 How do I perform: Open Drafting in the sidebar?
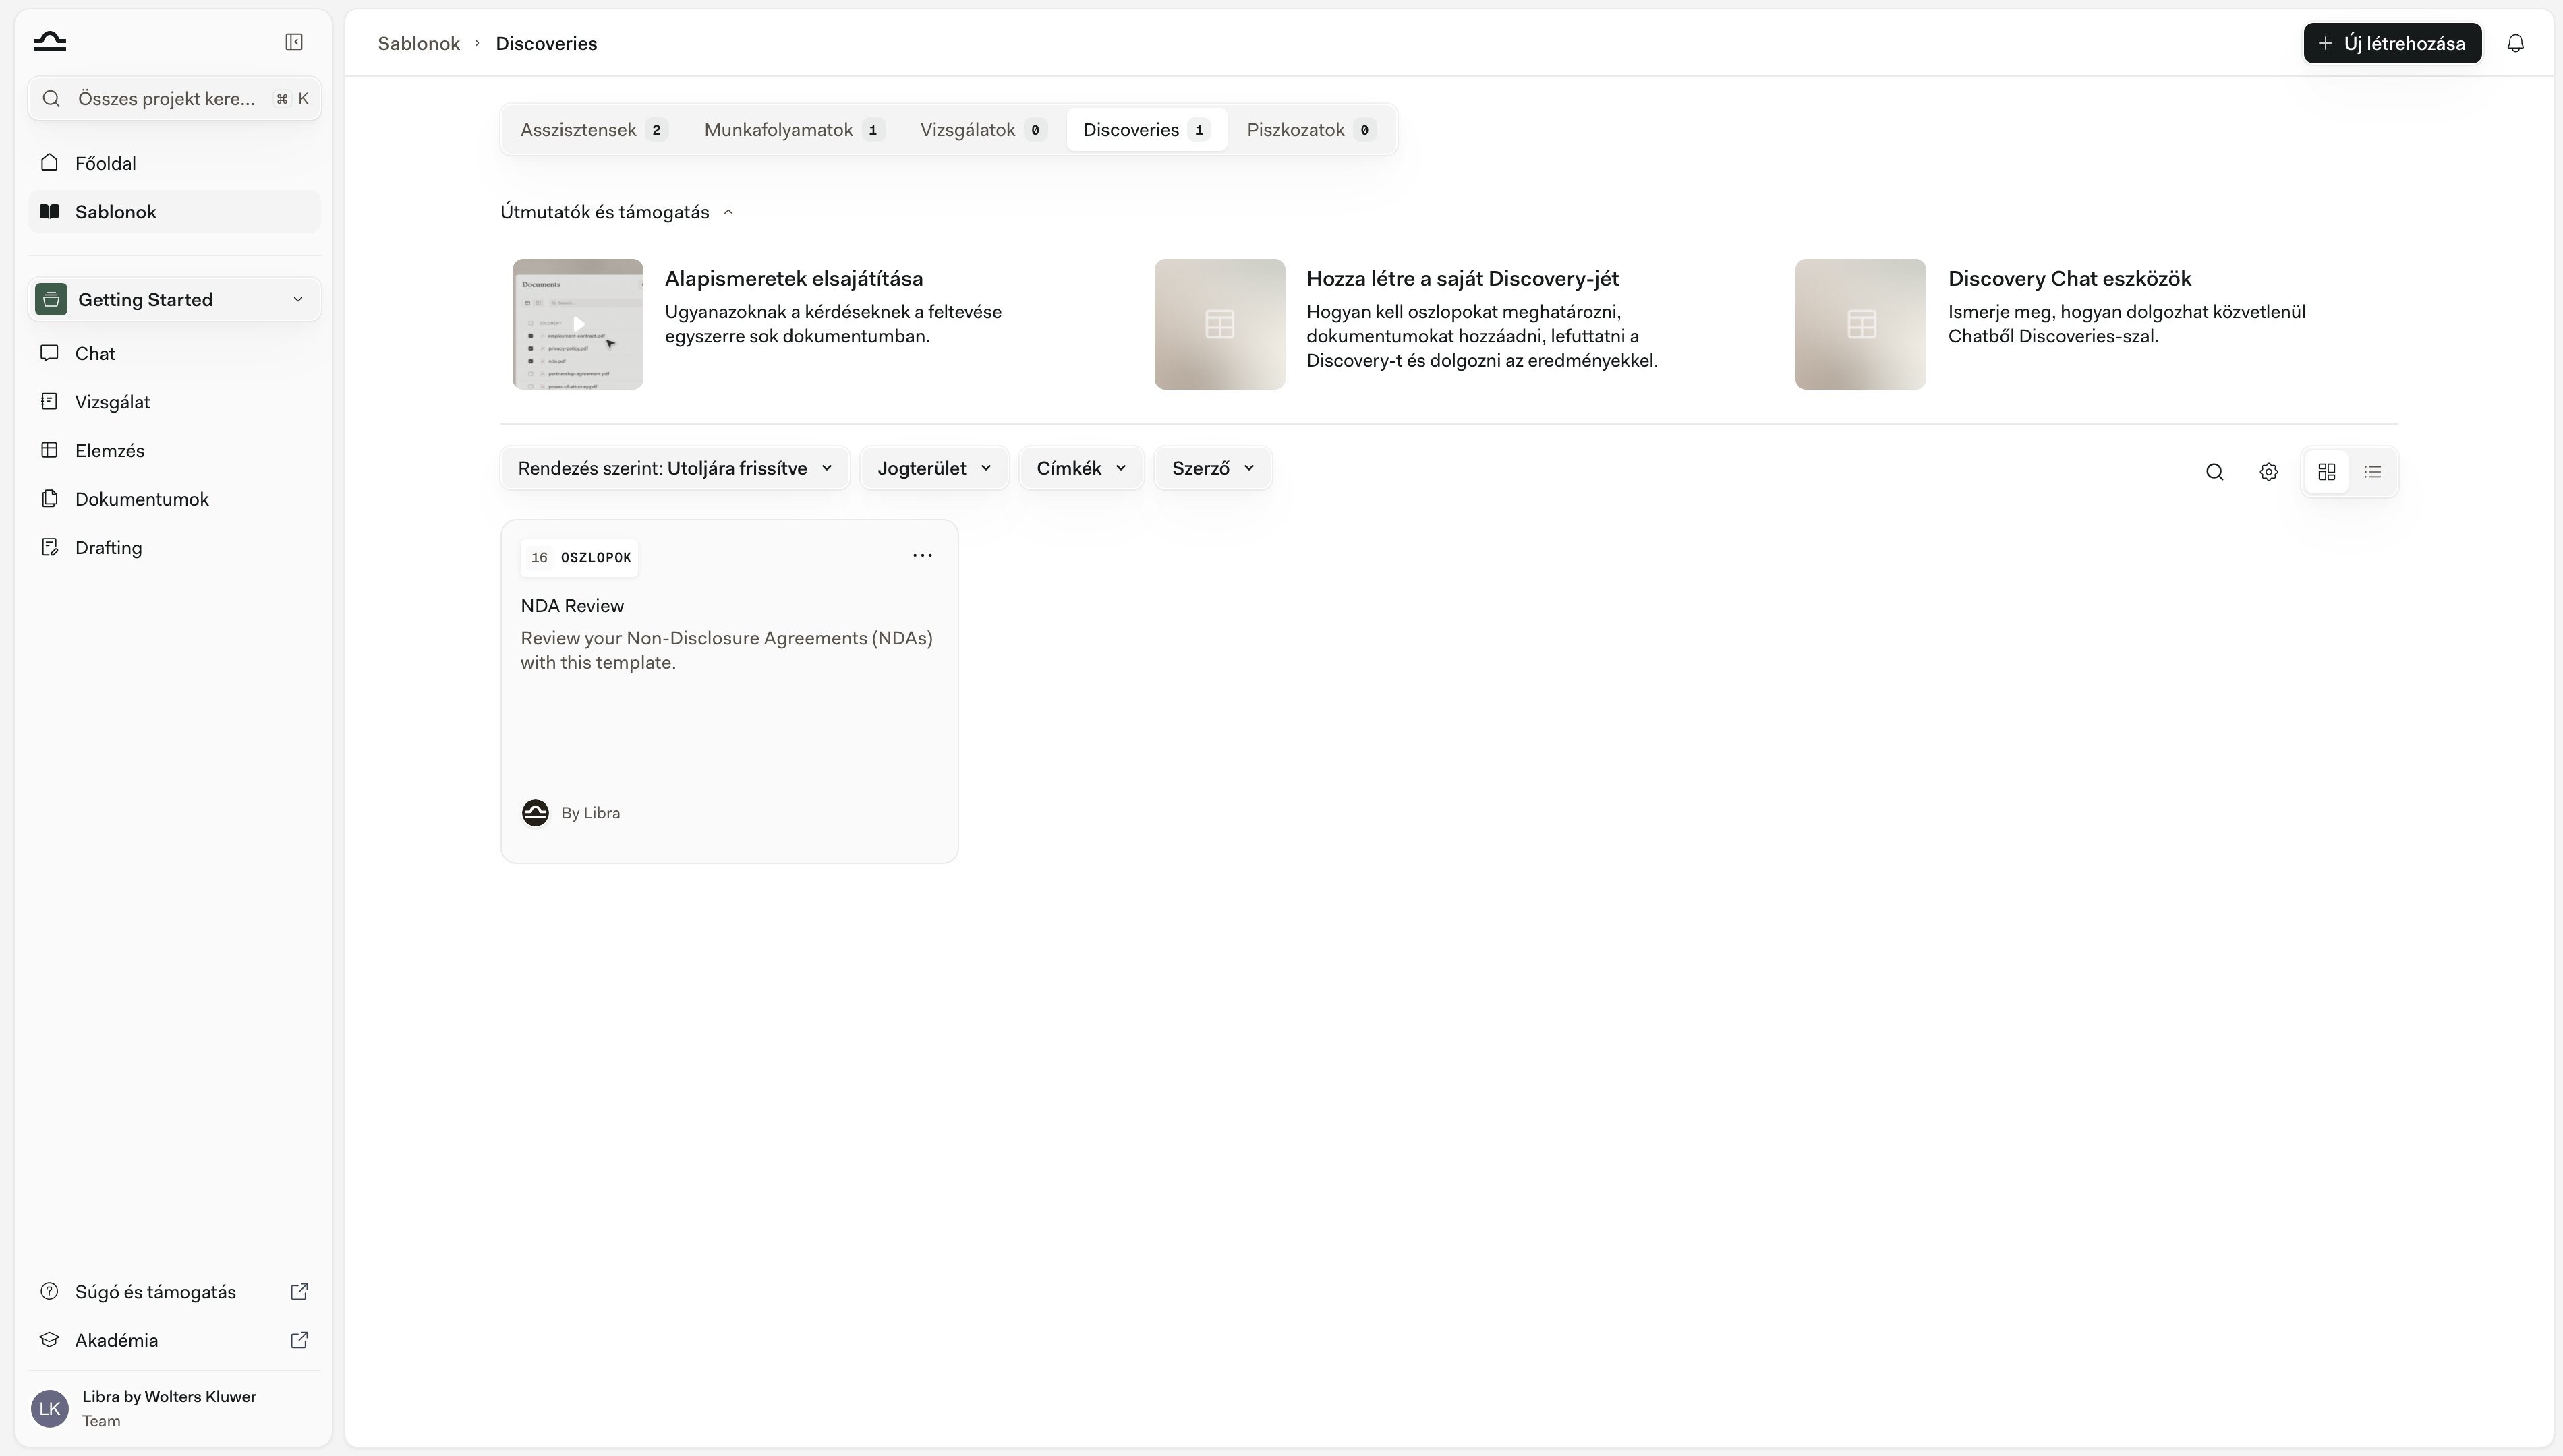174,547
